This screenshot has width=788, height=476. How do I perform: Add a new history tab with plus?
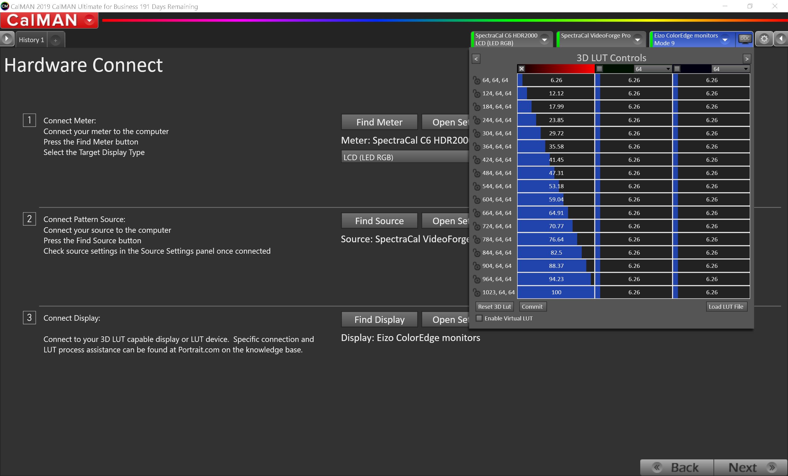(x=56, y=40)
